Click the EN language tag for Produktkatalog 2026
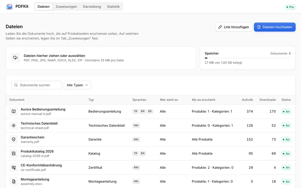 143,153
